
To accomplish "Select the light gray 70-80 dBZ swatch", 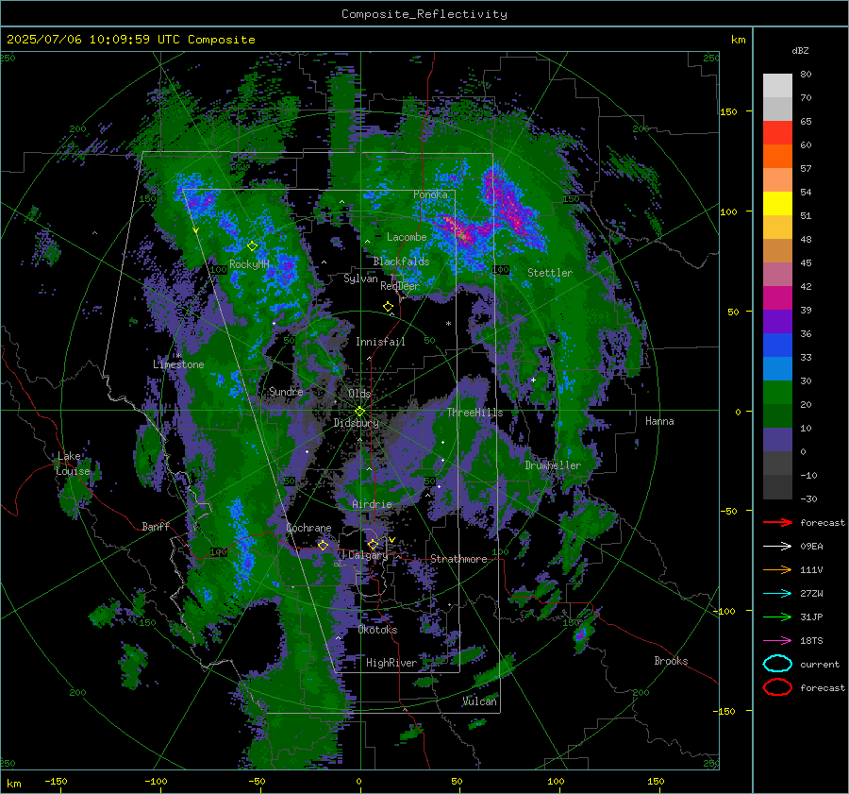I will point(777,86).
